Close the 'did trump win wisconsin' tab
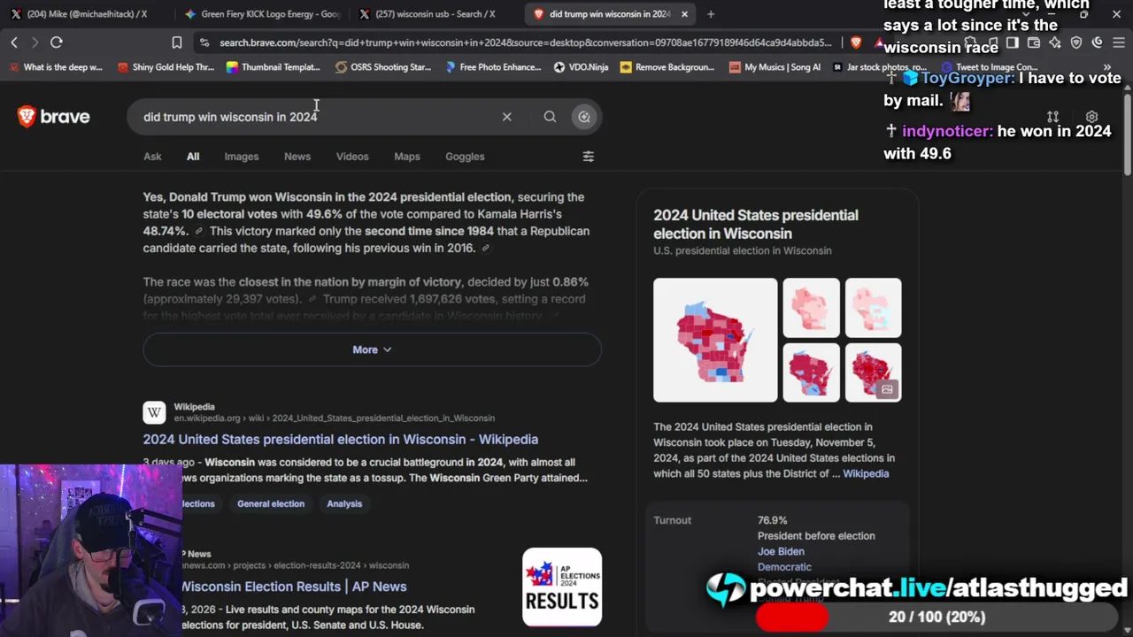This screenshot has height=637, width=1133. 684,14
